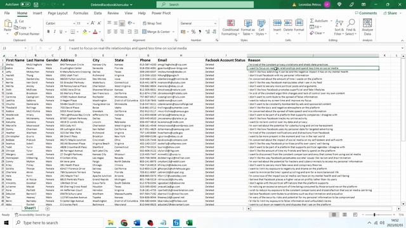
Task: Open Find & Select
Action: pos(351,27)
